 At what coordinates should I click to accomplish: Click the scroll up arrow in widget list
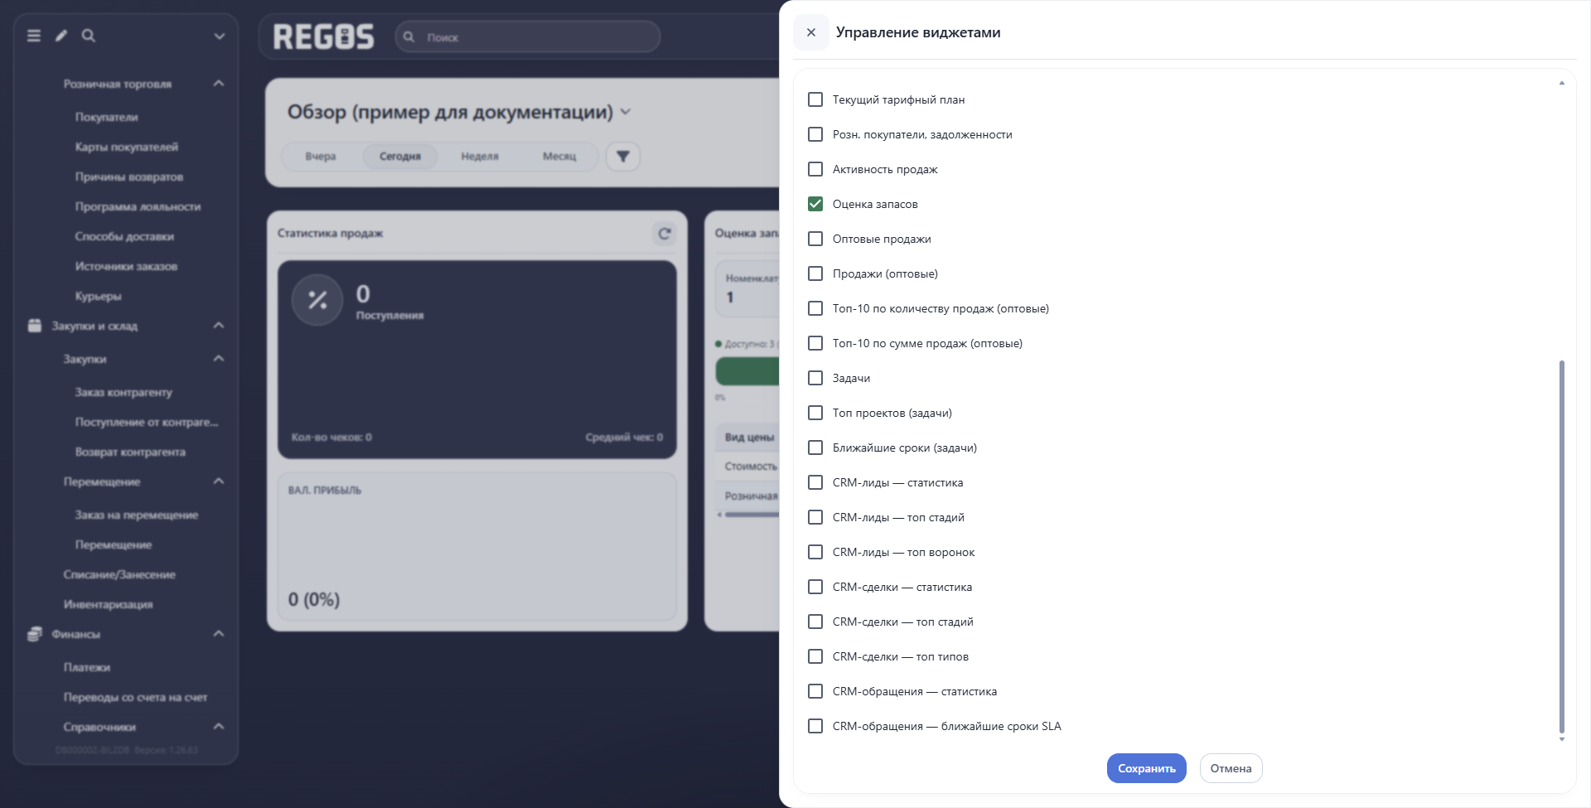(x=1562, y=83)
